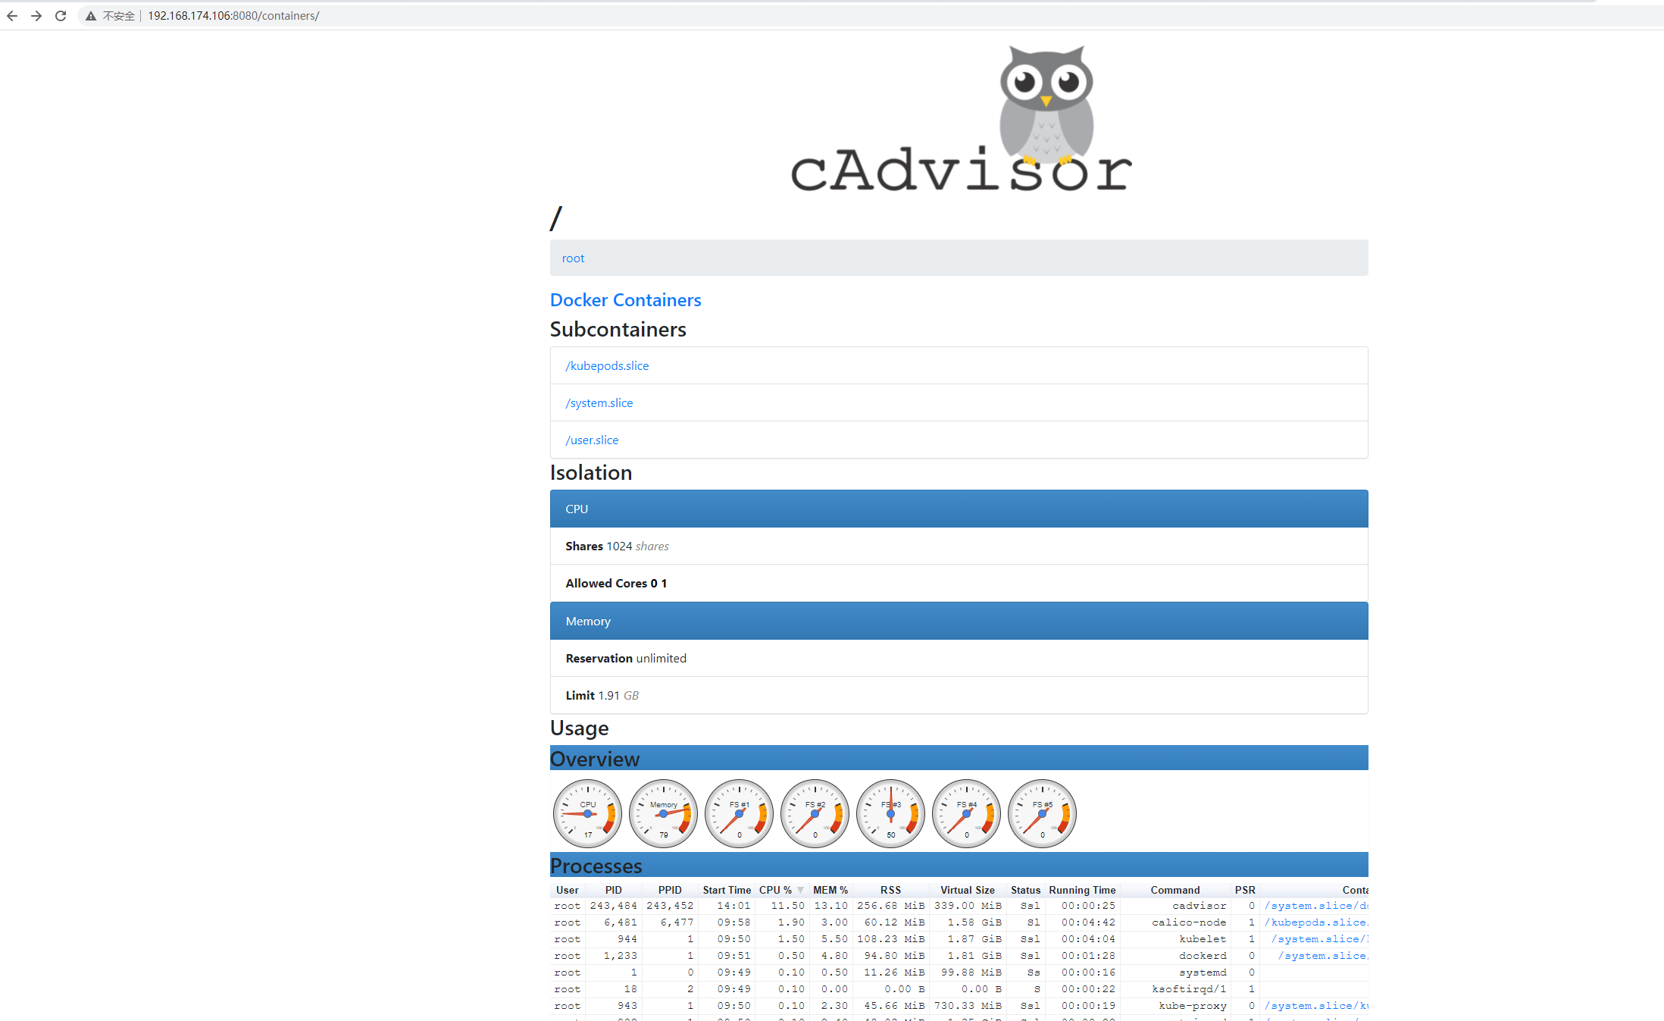Sort processes by Running Time header
1664x1021 pixels.
tap(1082, 890)
